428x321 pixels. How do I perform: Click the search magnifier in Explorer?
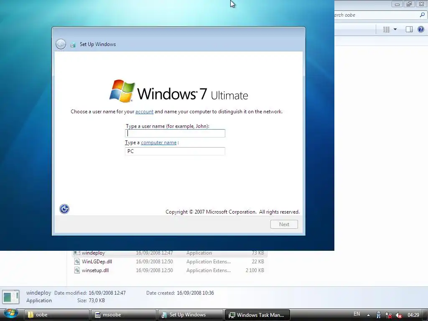click(x=422, y=15)
